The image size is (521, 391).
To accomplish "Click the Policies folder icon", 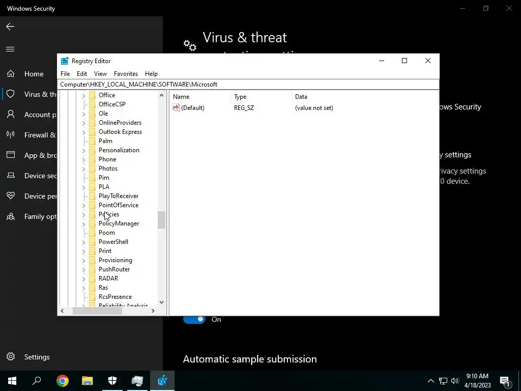I will (x=93, y=214).
